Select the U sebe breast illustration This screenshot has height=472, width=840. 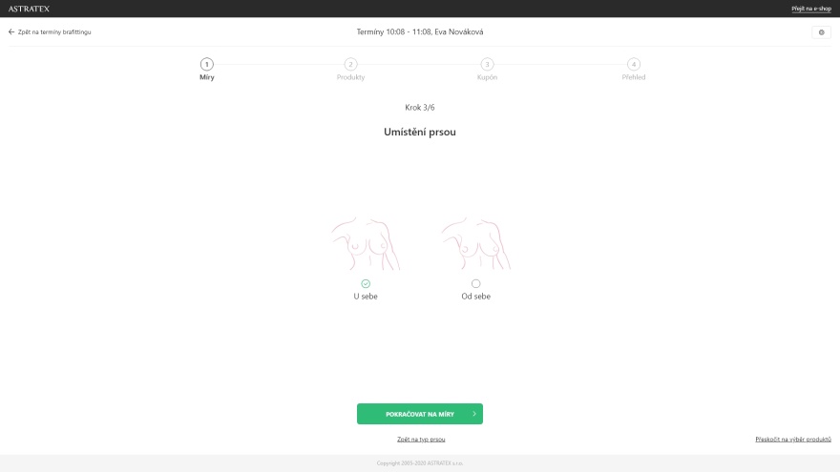point(366,243)
